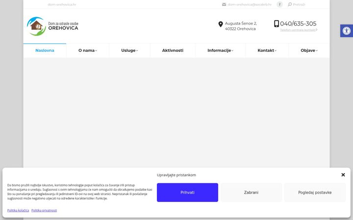
Task: Click the email envelope icon
Action: (x=224, y=4)
